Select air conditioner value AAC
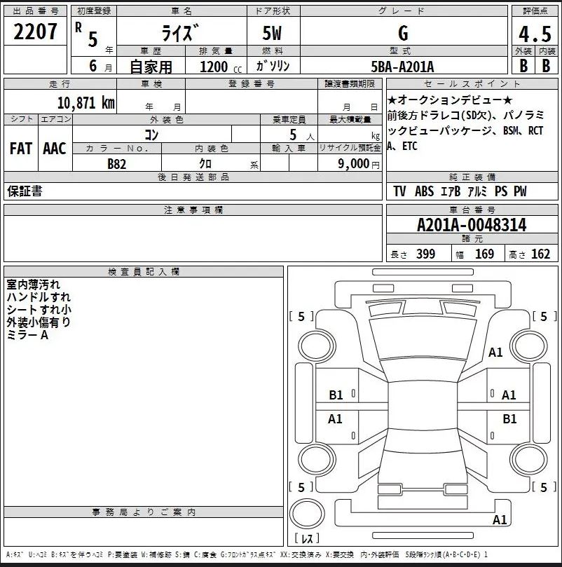Viewport: 562px width, 567px height. click(55, 149)
